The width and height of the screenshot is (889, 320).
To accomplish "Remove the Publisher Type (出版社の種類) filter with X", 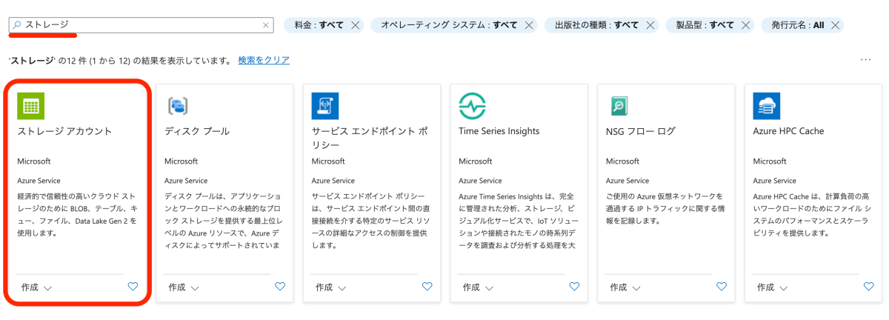I will point(650,25).
